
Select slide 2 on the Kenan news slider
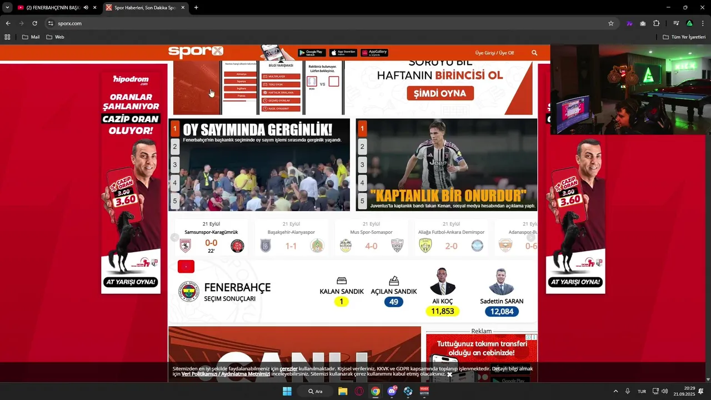pos(362,147)
